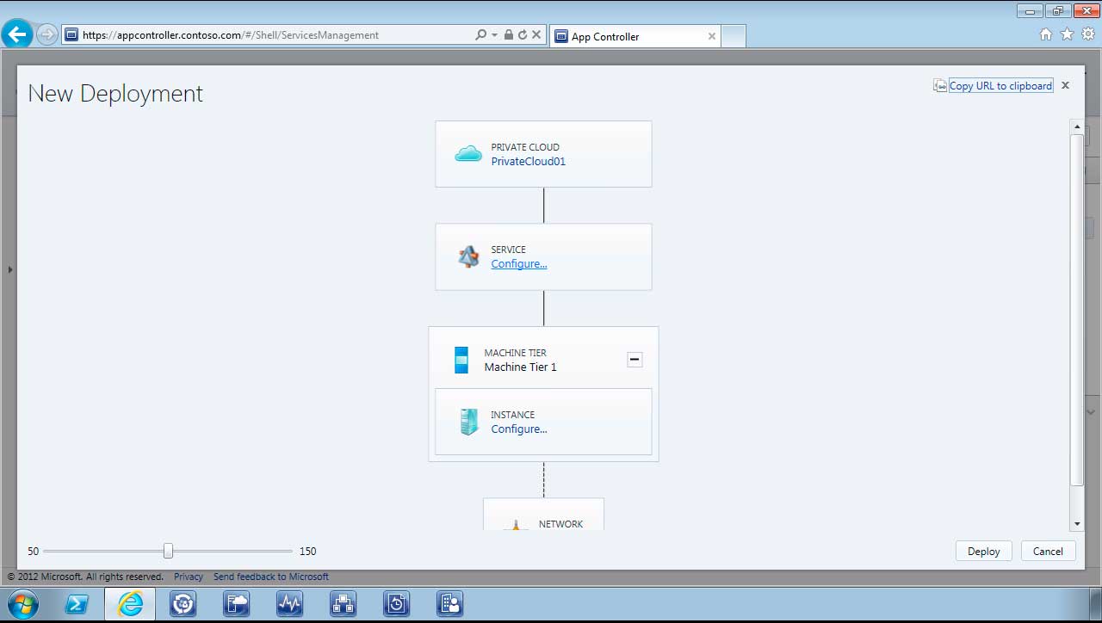Select the App Controller browser tab
Screen dimensions: 1102x623
coord(635,36)
